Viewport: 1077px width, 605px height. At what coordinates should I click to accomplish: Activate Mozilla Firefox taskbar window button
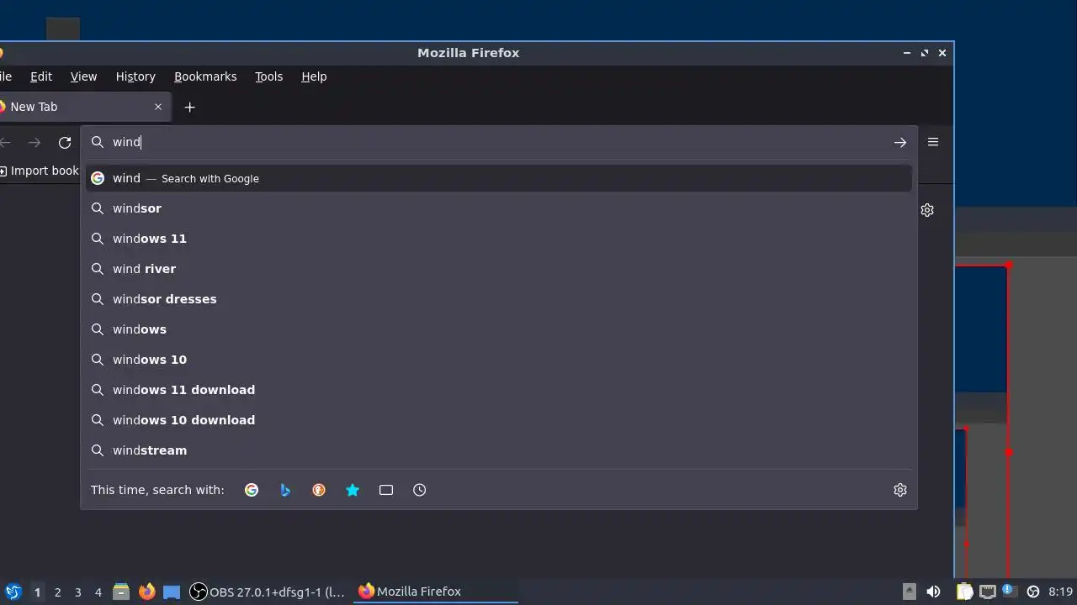point(436,592)
